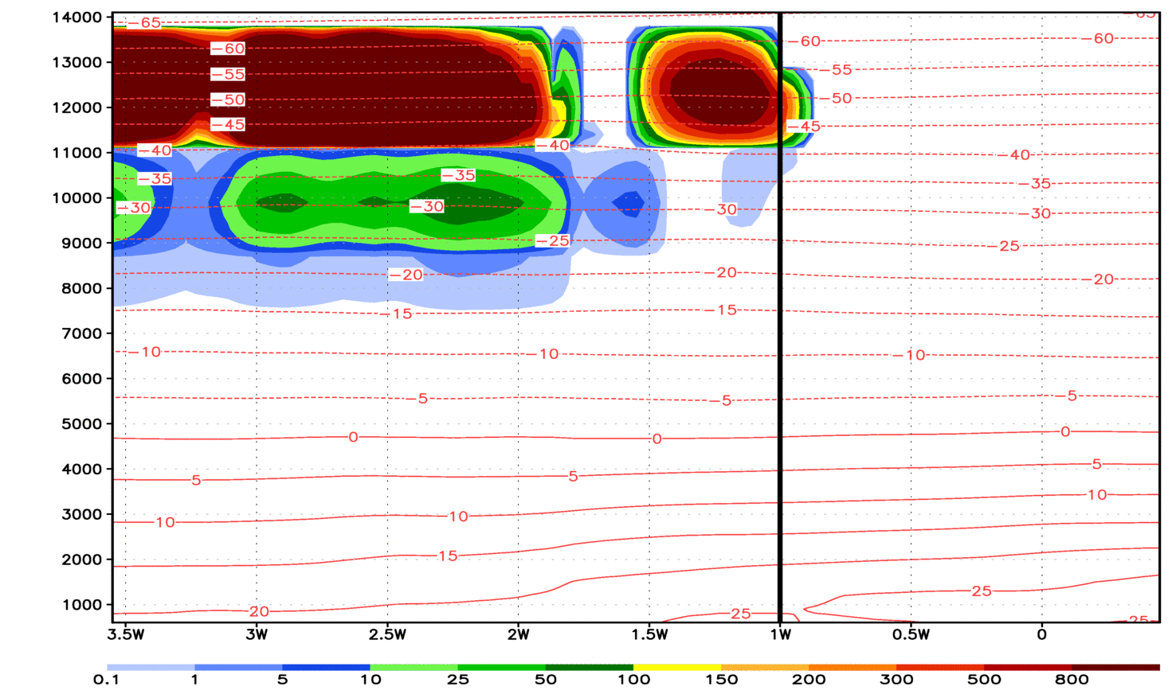This screenshot has width=1176, height=698.
Task: Select the 2.5W longitude axis label
Action: click(388, 634)
